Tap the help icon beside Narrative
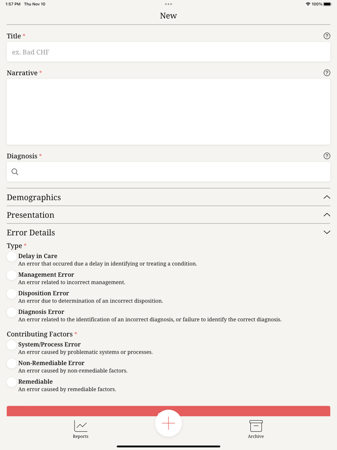337x450 pixels. coord(327,73)
